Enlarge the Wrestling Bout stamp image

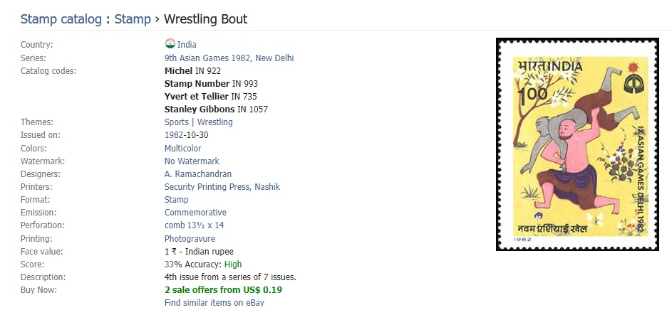pos(578,144)
